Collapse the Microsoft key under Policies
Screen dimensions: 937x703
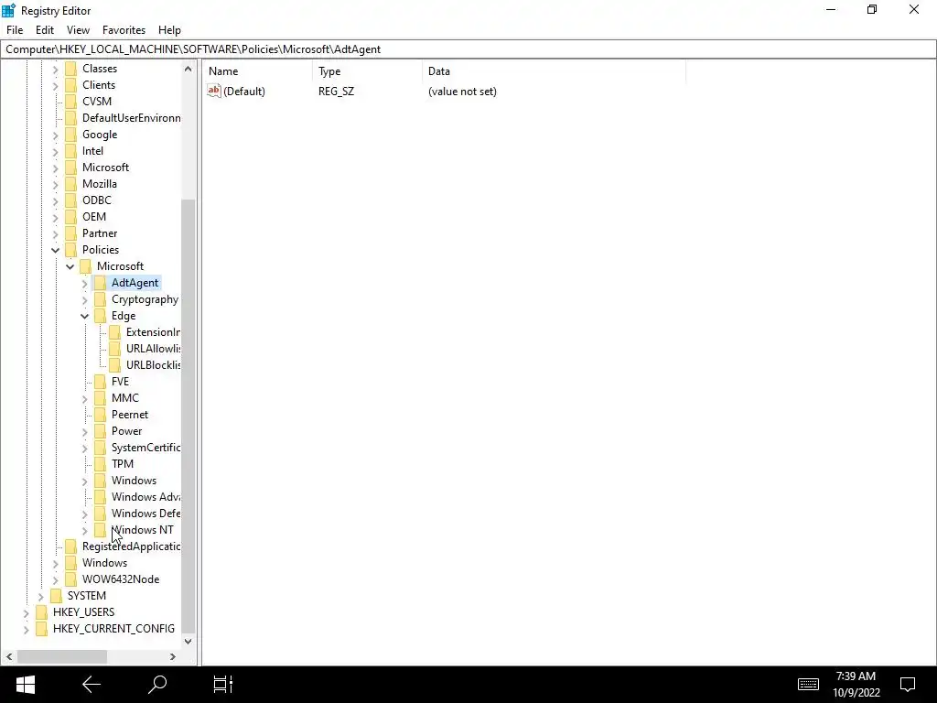70,266
